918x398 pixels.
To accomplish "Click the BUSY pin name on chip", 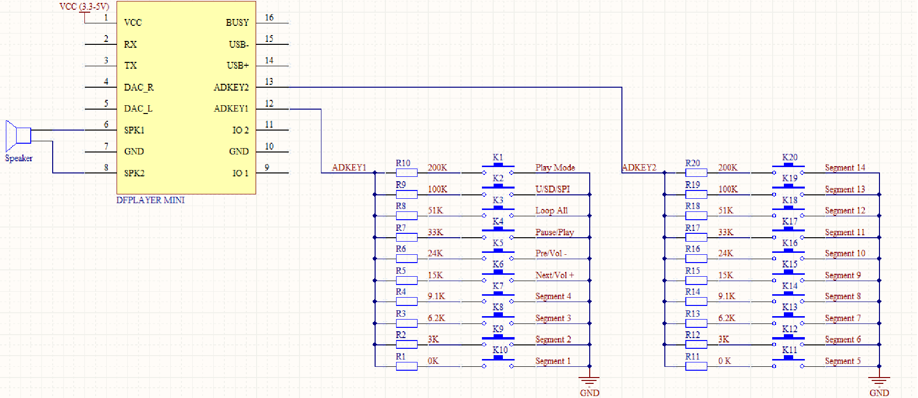I will tap(237, 23).
